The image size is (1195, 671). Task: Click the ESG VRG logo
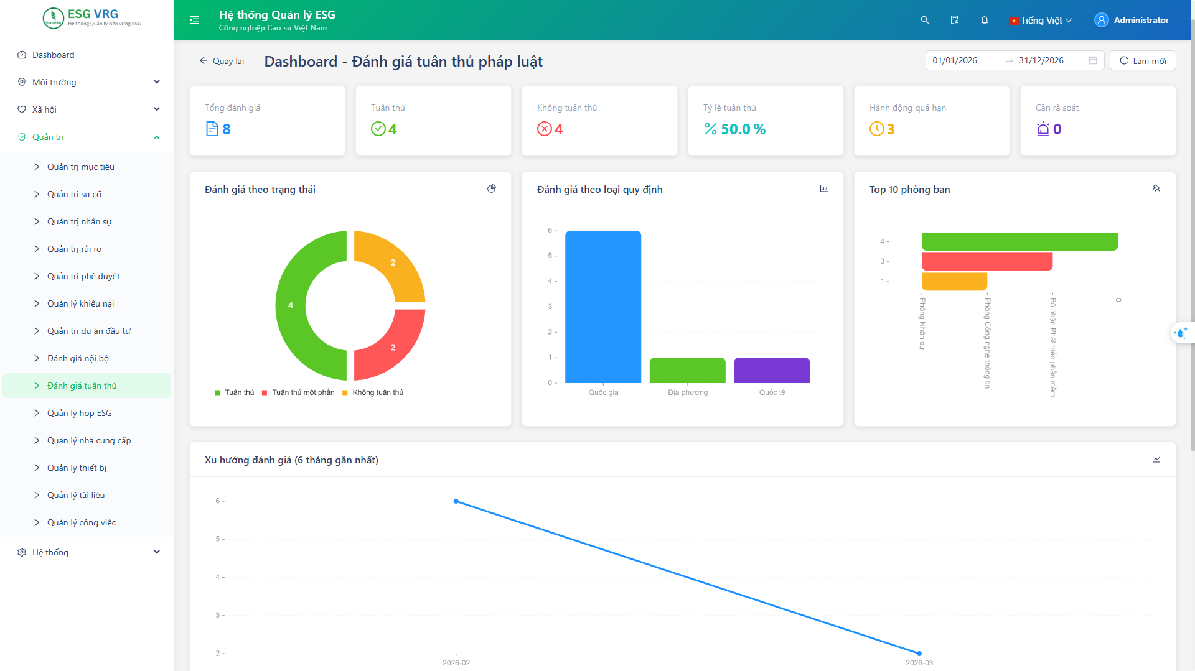91,18
